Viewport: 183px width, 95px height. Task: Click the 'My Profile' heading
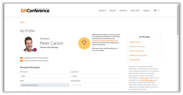27,31
